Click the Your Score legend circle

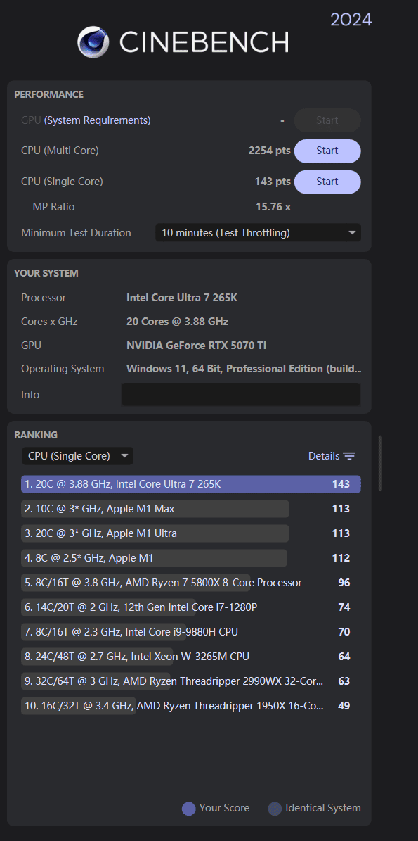[188, 809]
